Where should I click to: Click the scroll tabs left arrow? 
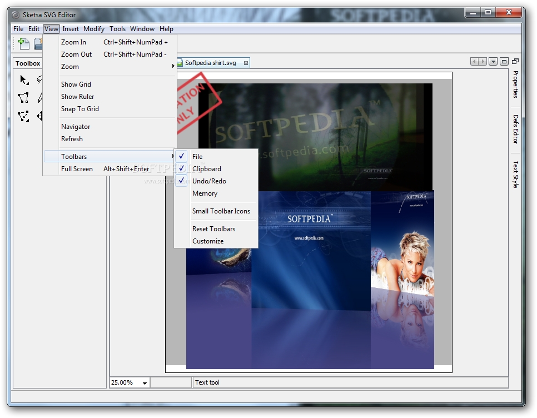click(x=474, y=62)
